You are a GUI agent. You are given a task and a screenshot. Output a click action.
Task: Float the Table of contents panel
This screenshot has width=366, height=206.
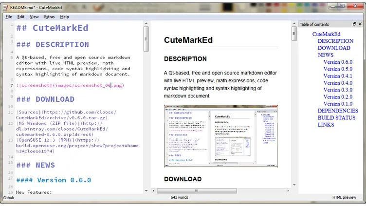[x=354, y=24]
